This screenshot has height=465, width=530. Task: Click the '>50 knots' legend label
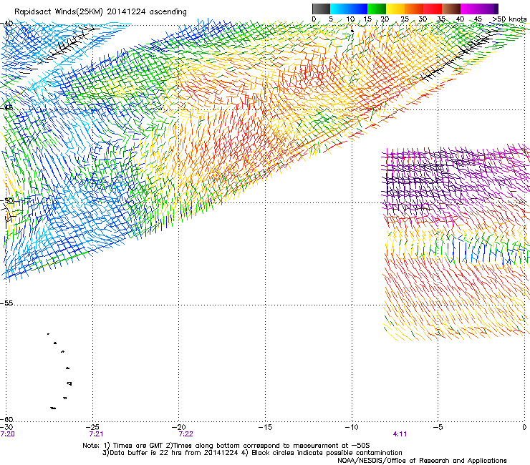(509, 19)
